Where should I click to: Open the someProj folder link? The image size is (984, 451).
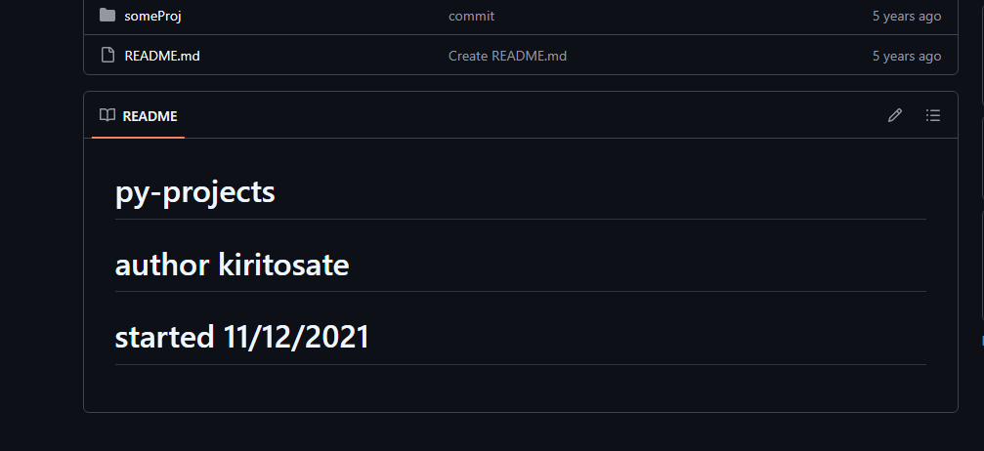pyautogui.click(x=152, y=16)
